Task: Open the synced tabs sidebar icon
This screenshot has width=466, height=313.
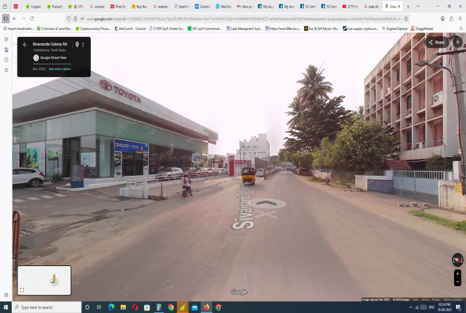Action: coord(6,49)
